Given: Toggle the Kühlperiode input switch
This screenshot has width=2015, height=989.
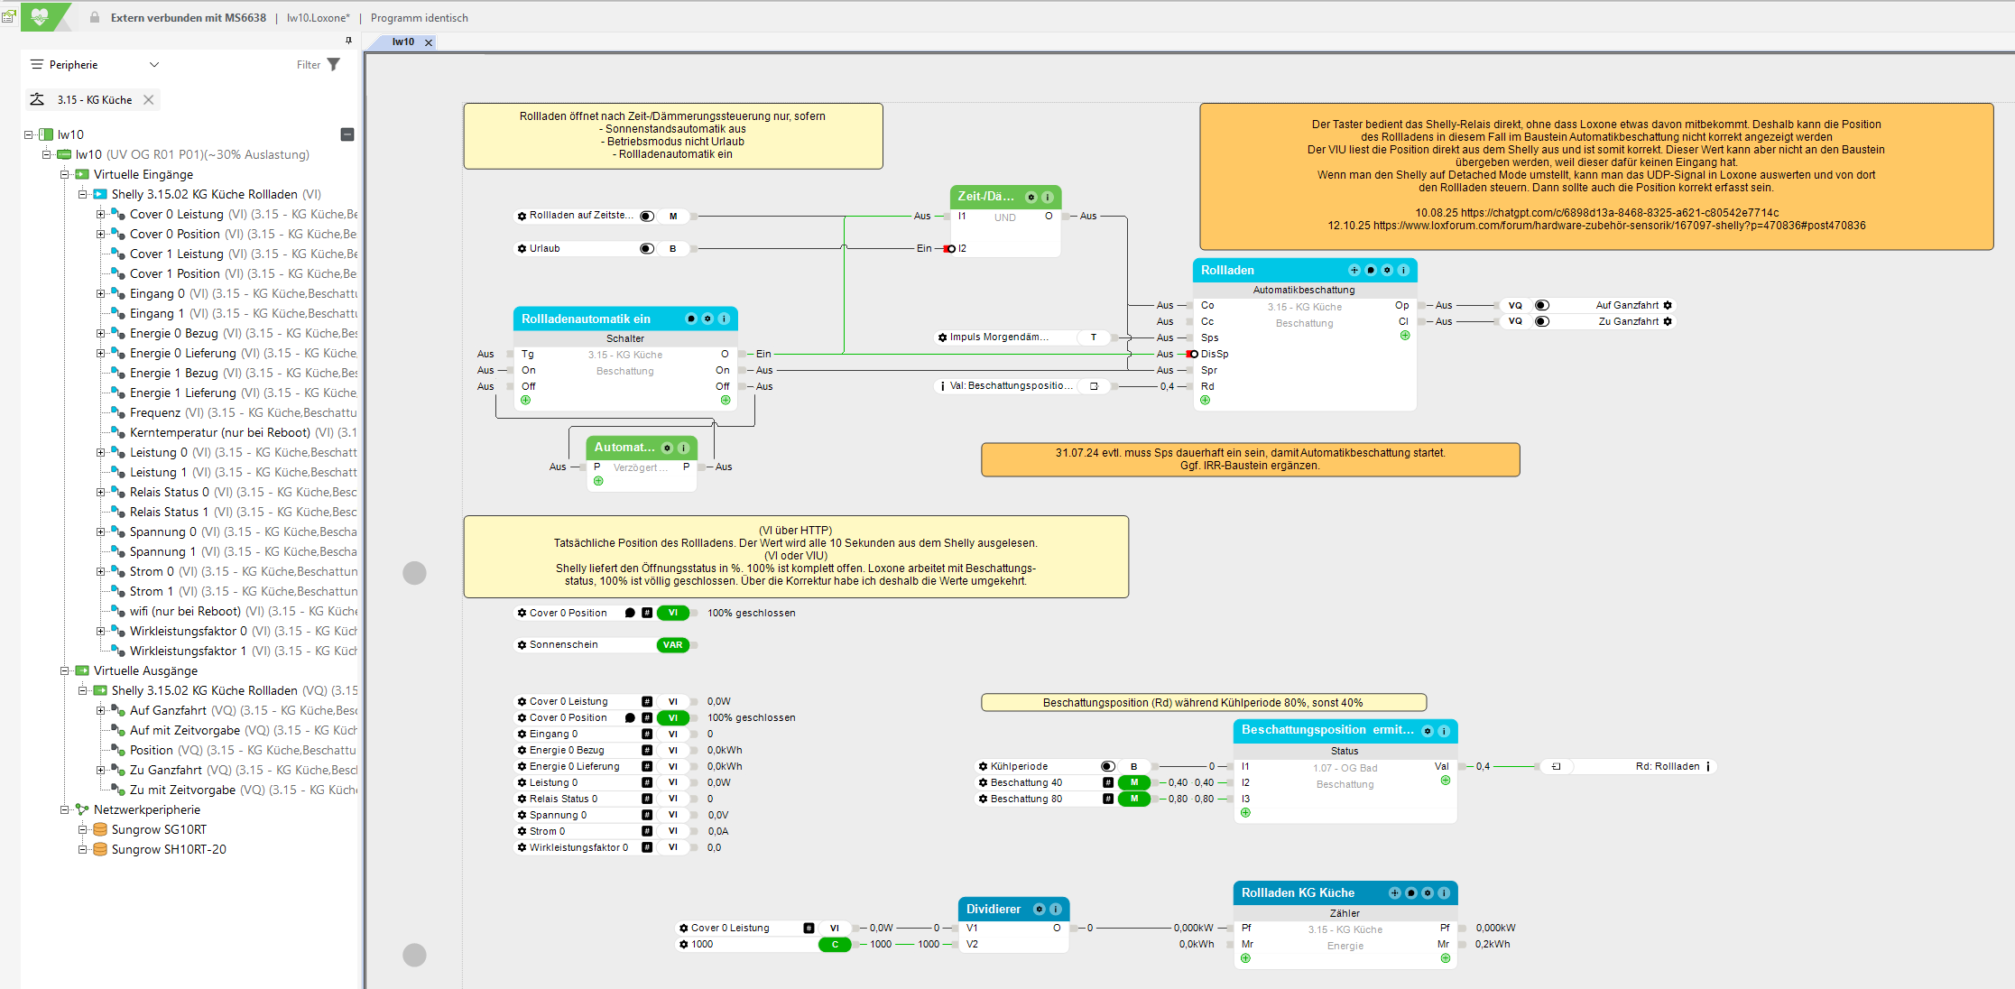Looking at the screenshot, I should coord(1108,766).
